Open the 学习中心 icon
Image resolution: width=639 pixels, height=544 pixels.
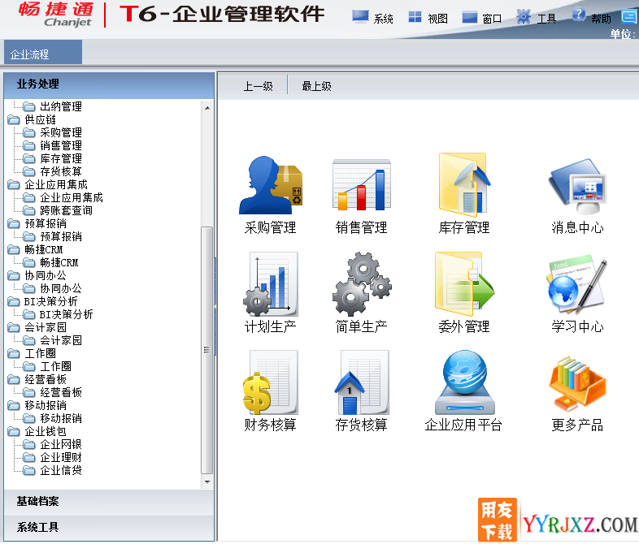tap(577, 284)
